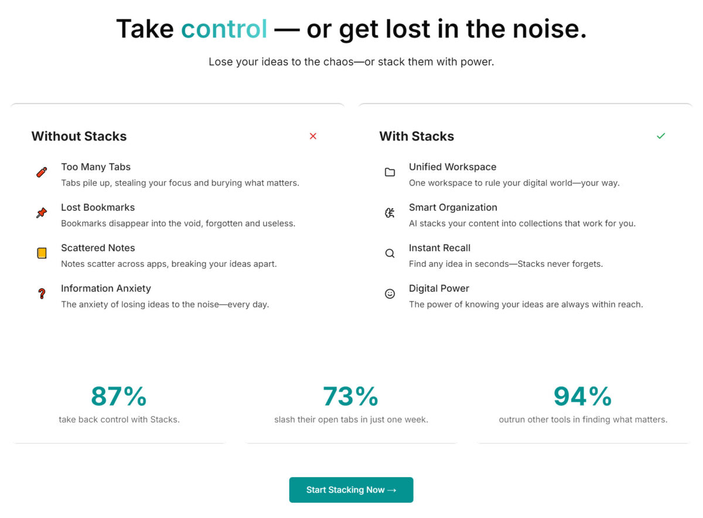Image resolution: width=703 pixels, height=518 pixels.
Task: Click the Information Anxiety question mark icon
Action: coord(42,294)
